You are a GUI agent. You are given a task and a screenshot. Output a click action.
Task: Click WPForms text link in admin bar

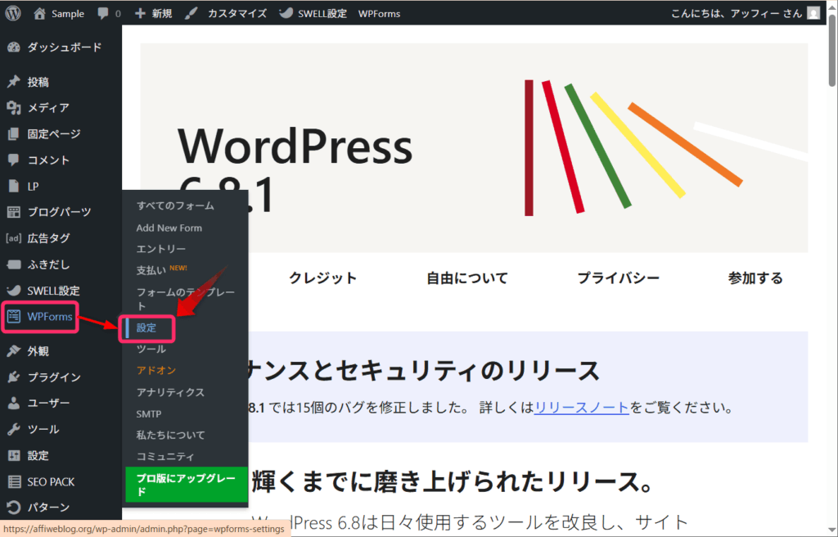pos(379,13)
